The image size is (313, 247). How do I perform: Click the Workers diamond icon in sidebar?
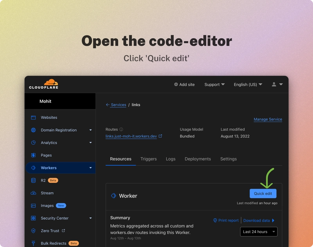(x=33, y=168)
